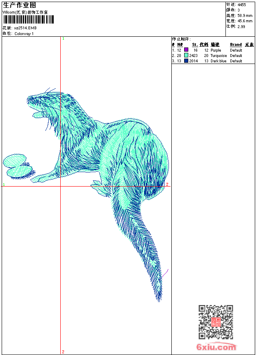256x355 pixels.
Task: Click the 元素 column header
Action: click(x=249, y=45)
